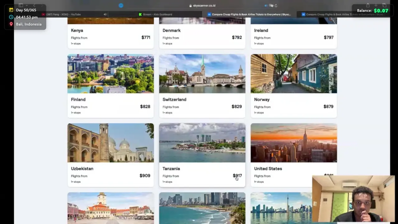Open the Switzerland Zurich photo thumbnail
This screenshot has width=398, height=224.
202,74
